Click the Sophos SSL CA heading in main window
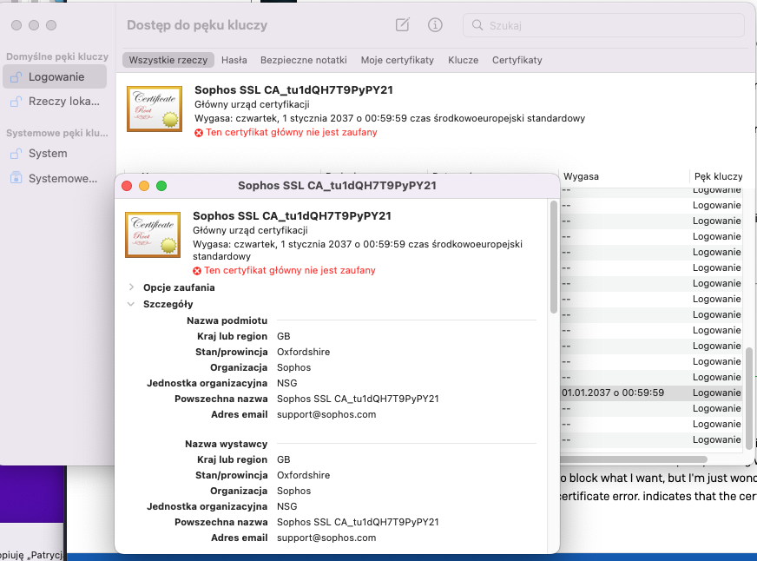 coord(293,90)
